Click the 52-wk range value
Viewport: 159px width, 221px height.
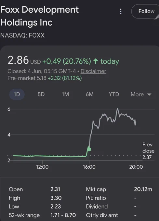point(63,215)
